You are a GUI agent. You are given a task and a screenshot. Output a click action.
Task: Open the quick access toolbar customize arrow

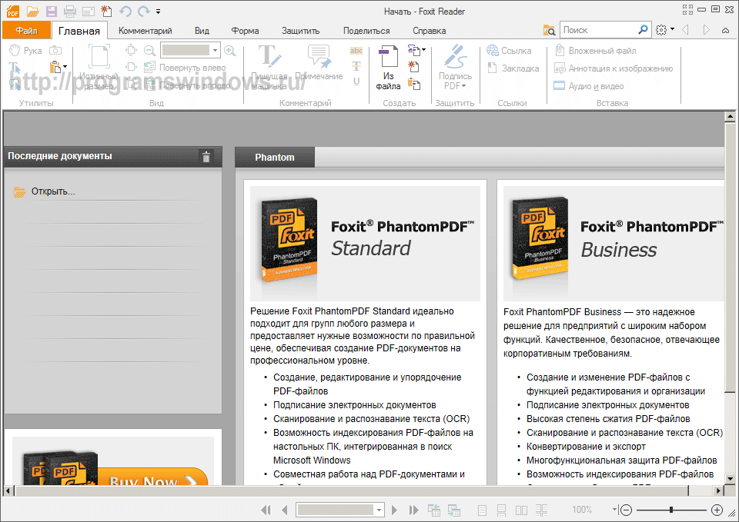pos(159,12)
